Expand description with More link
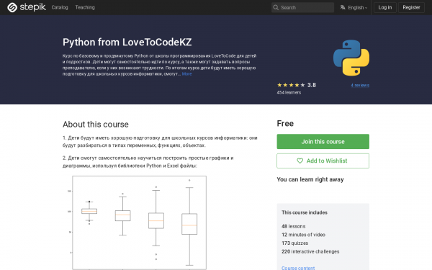 pos(186,74)
